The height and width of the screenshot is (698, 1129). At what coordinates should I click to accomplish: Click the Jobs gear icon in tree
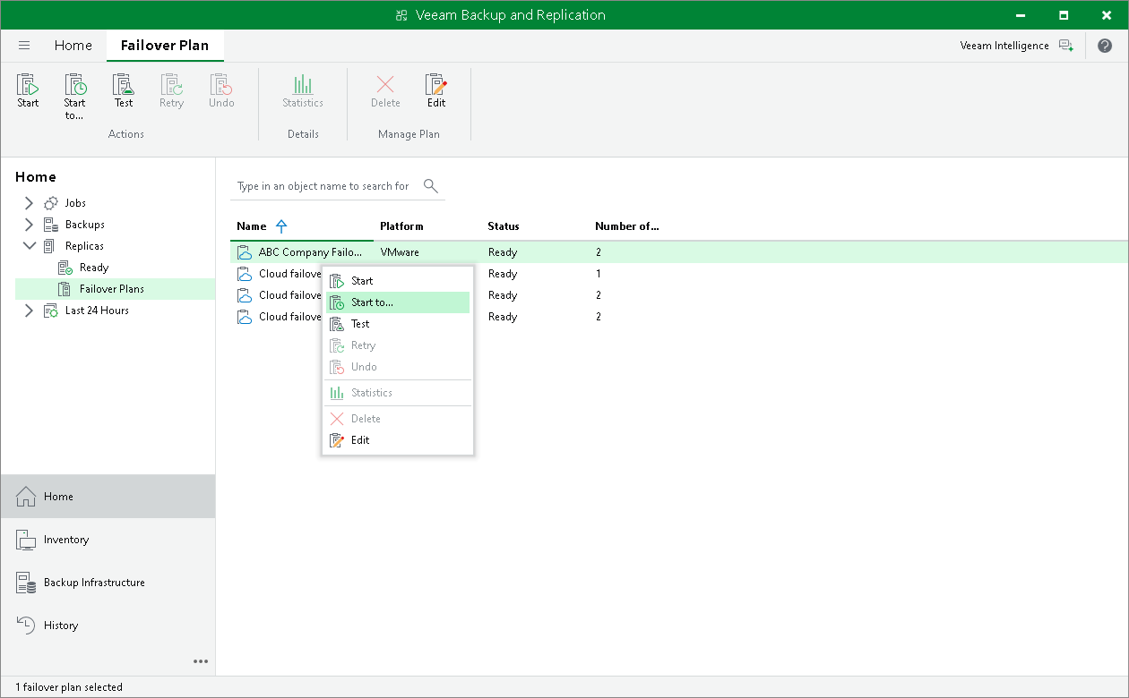[51, 203]
